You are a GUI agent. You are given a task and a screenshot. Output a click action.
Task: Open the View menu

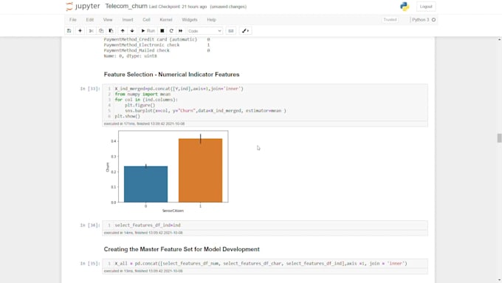pos(108,20)
